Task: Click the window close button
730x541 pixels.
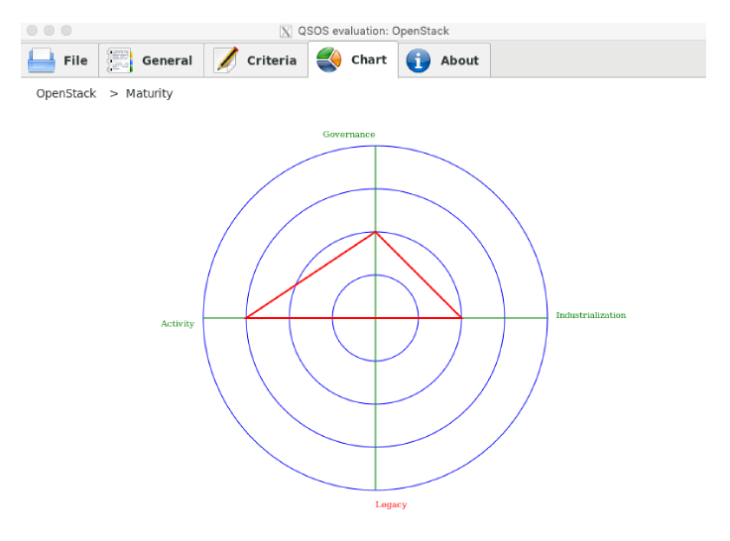Action: click(x=32, y=31)
